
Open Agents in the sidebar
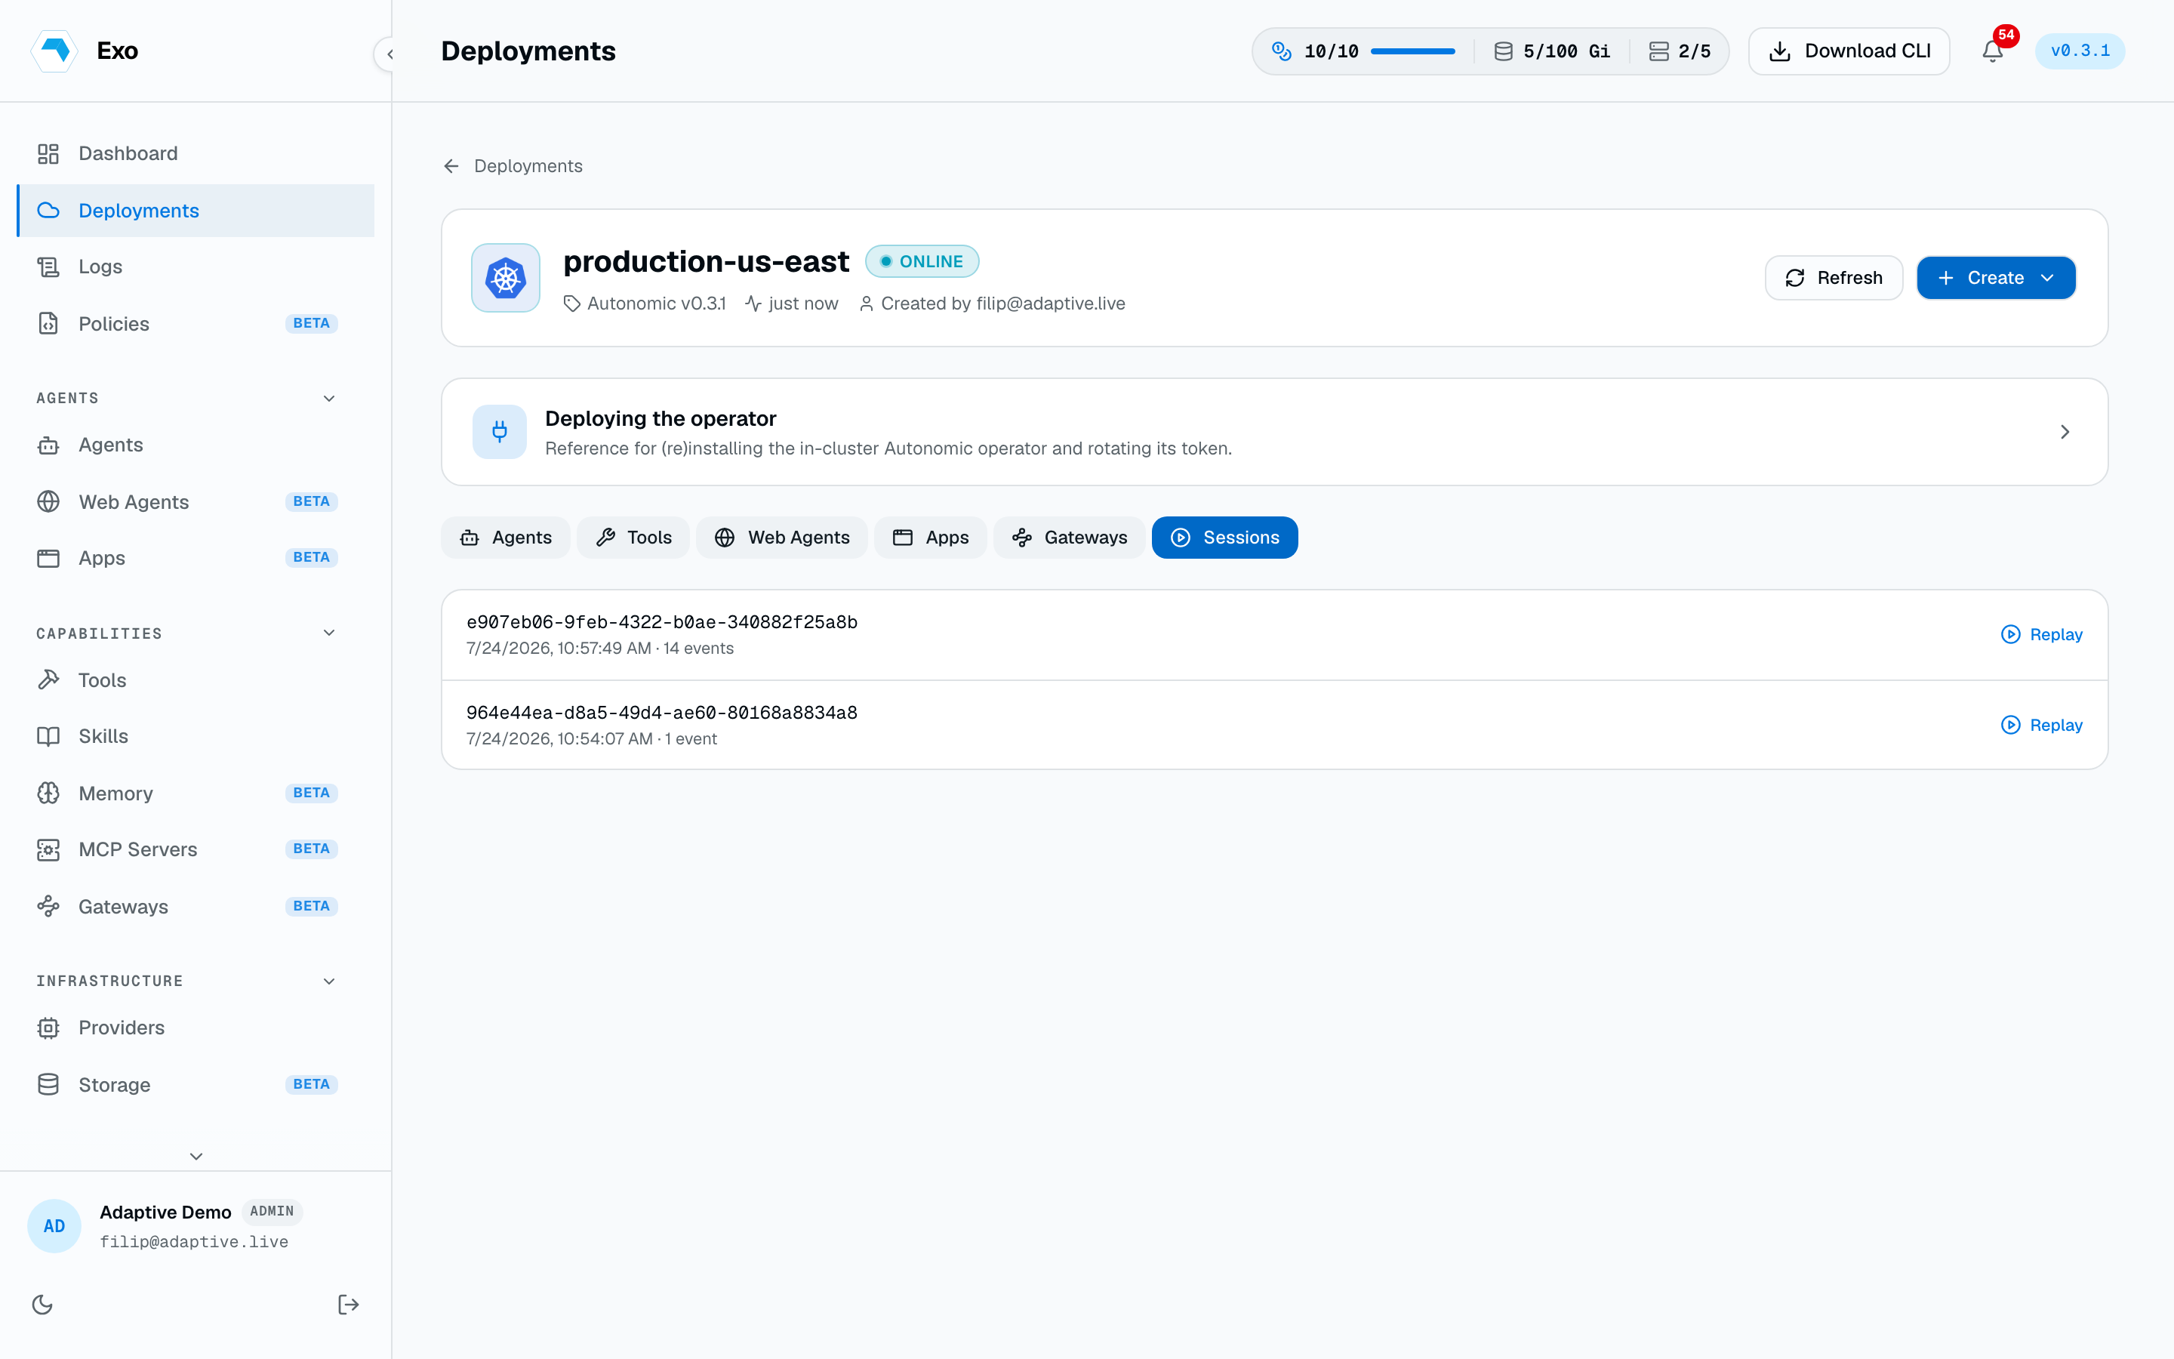(x=195, y=445)
